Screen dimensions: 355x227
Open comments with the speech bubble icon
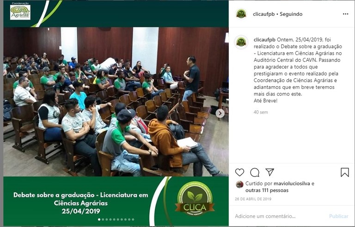point(255,172)
